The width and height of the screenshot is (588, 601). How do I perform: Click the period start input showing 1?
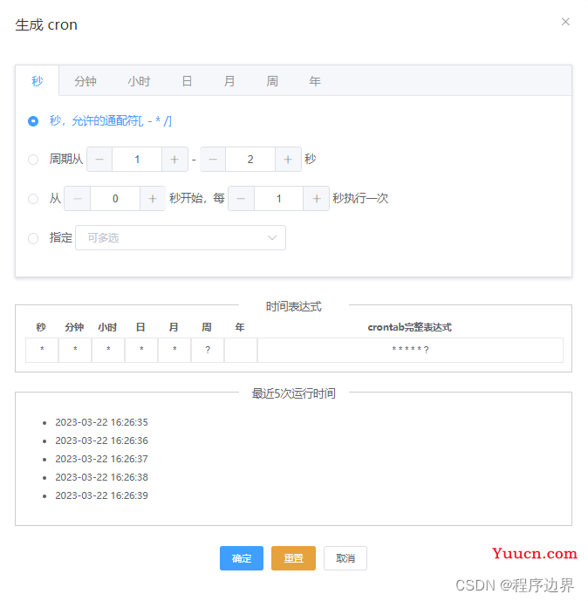(137, 159)
